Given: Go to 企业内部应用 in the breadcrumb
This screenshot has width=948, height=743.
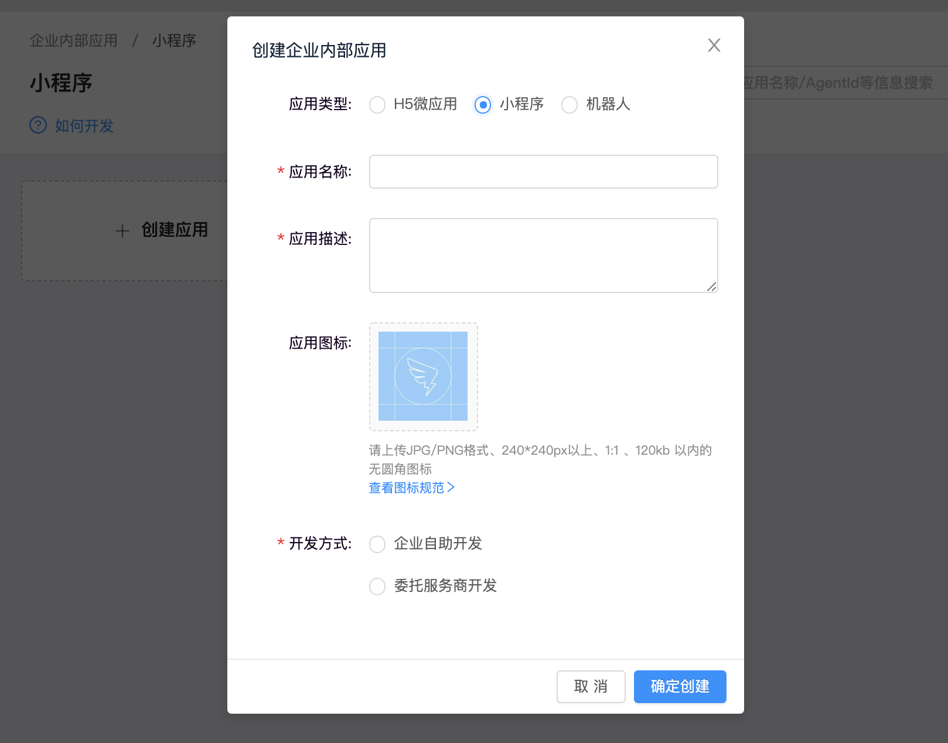Looking at the screenshot, I should point(74,40).
